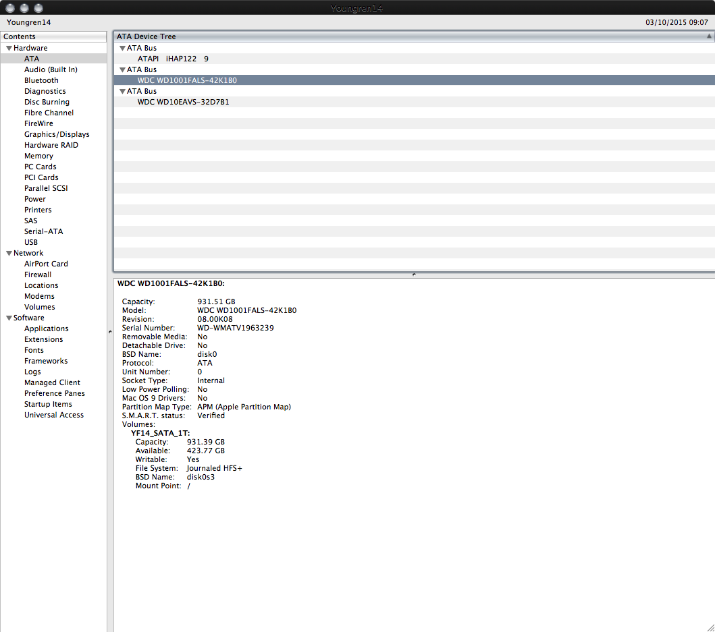Select the WDC WD1001FALS-42K1B0 device row

click(414, 80)
